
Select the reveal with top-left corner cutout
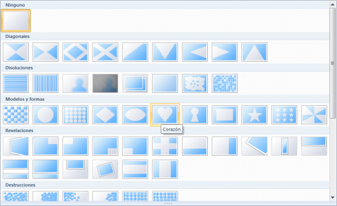pos(75,146)
